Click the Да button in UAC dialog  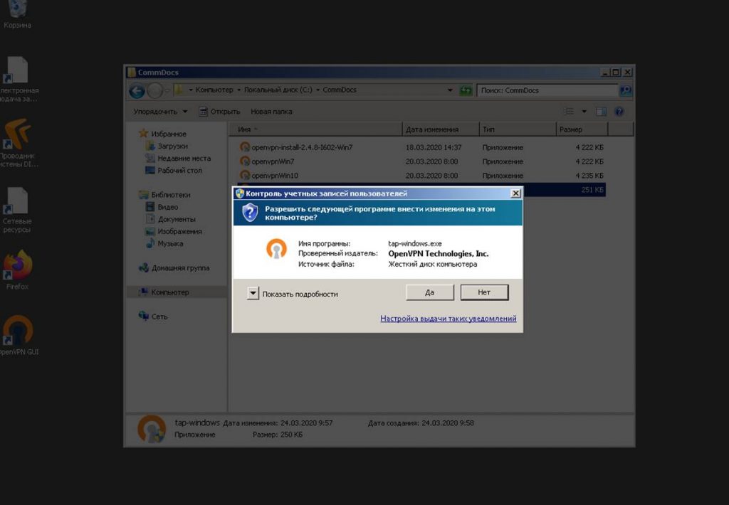429,292
